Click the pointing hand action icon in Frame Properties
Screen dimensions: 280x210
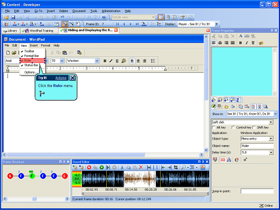point(214,100)
